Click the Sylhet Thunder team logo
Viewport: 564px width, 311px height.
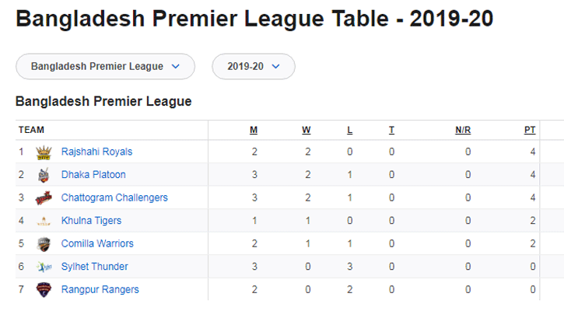[44, 267]
